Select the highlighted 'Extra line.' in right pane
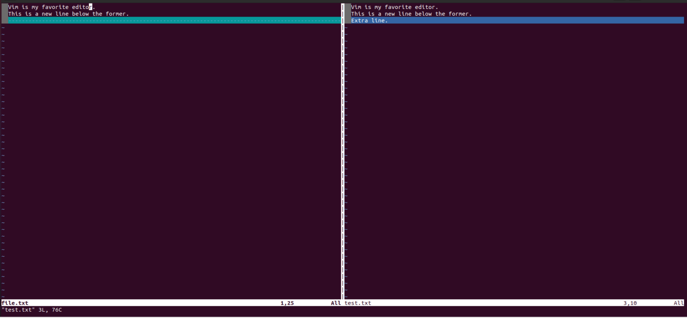Viewport: 687px width, 318px height. pyautogui.click(x=369, y=20)
